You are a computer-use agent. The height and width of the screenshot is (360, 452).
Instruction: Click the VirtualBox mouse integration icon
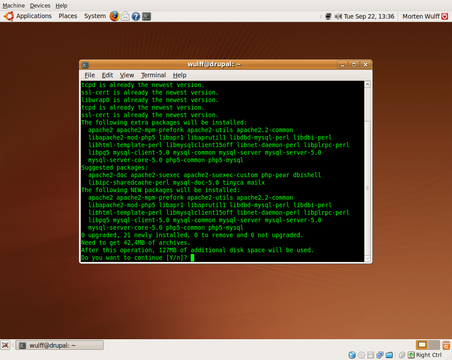pos(402,355)
